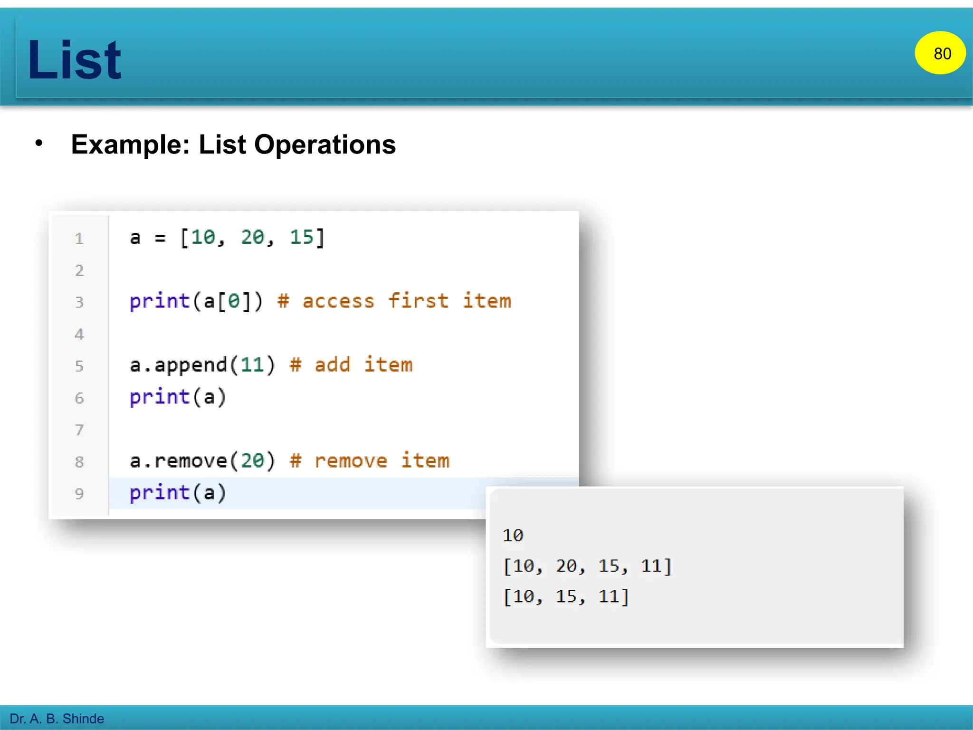Image resolution: width=973 pixels, height=730 pixels.
Task: Click comment '# add item'
Action: [x=351, y=365]
